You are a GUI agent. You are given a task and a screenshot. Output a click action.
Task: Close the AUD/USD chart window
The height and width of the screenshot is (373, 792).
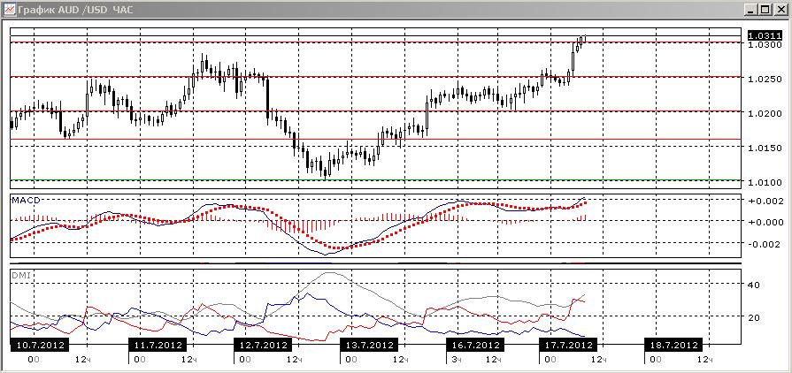click(780, 9)
